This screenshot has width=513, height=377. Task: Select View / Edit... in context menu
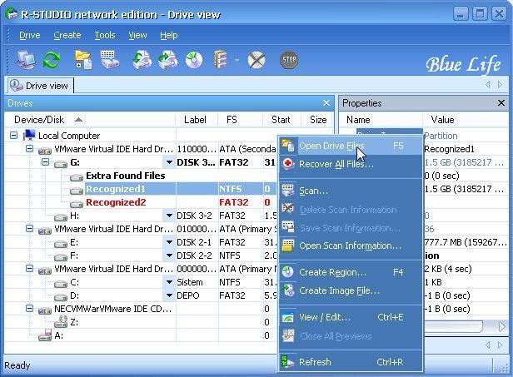[351, 317]
